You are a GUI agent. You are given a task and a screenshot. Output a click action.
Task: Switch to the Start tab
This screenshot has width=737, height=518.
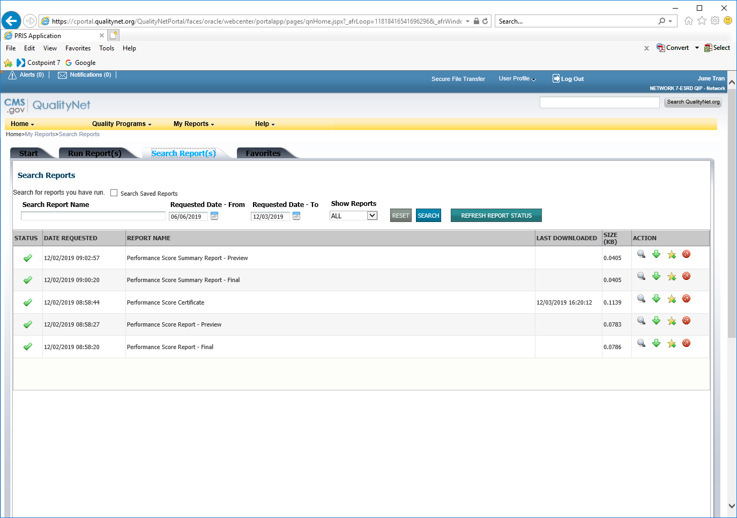coord(29,153)
